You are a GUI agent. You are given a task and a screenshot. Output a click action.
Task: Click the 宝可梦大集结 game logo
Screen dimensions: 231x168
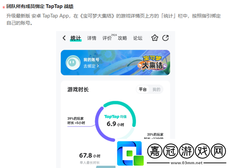tap(152, 62)
